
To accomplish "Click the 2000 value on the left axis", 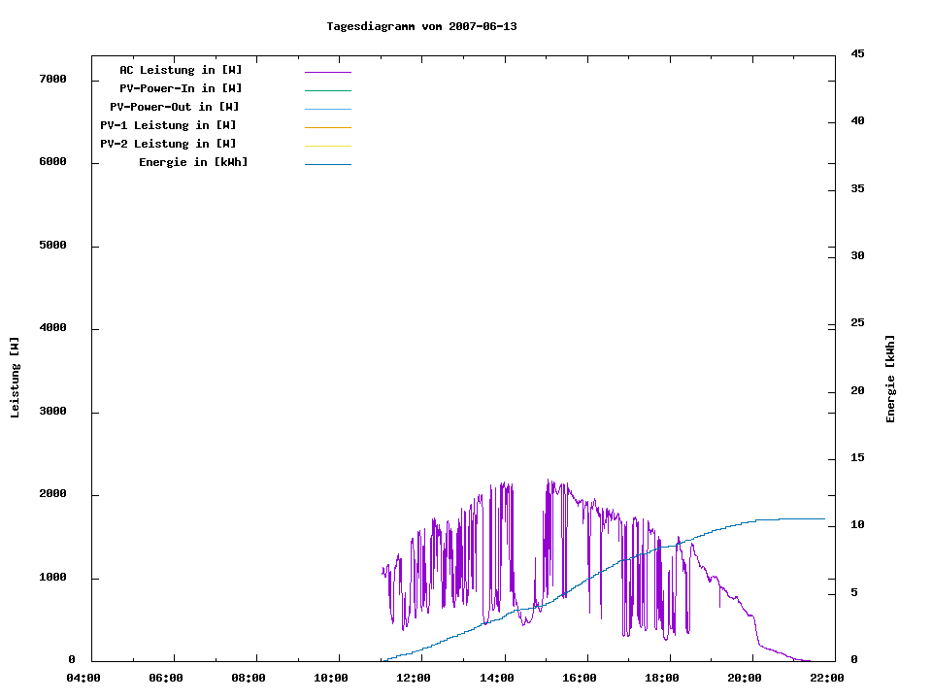I will pos(52,494).
